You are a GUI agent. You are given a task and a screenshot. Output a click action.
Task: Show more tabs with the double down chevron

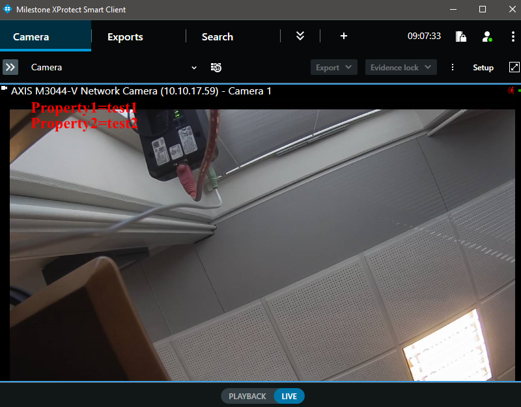point(300,36)
